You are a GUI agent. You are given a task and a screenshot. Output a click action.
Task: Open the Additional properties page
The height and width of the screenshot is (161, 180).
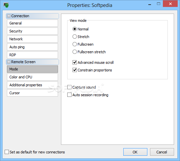tap(32, 85)
